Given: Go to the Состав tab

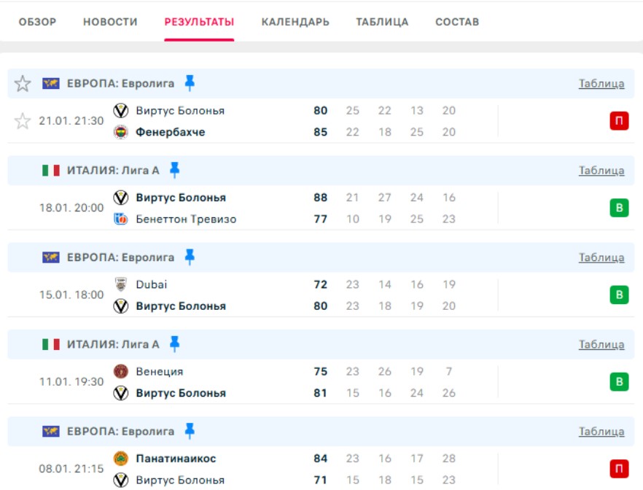Looking at the screenshot, I should [457, 22].
